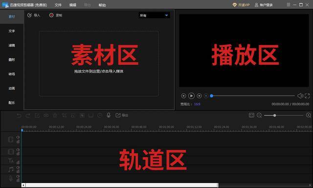Select the crop tool icon in the timeline toolbar

pyautogui.click(x=64, y=116)
